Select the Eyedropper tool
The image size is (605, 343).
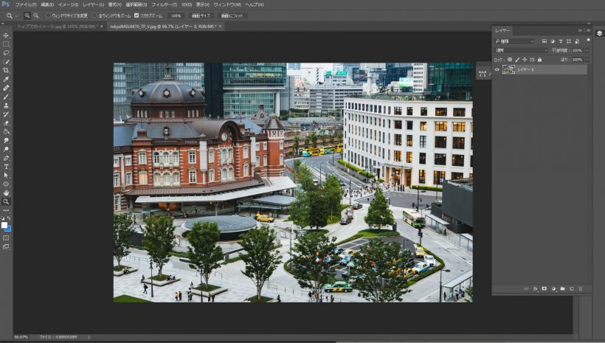(x=6, y=79)
